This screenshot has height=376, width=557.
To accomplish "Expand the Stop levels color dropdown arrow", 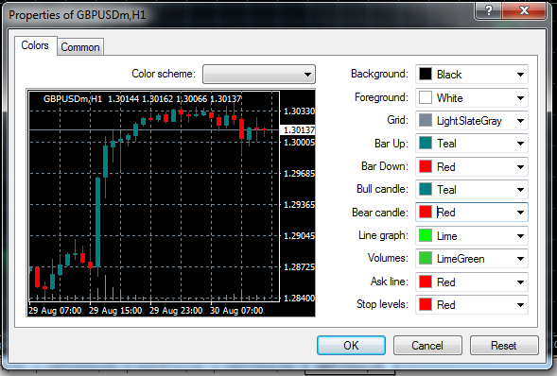I will (x=520, y=305).
